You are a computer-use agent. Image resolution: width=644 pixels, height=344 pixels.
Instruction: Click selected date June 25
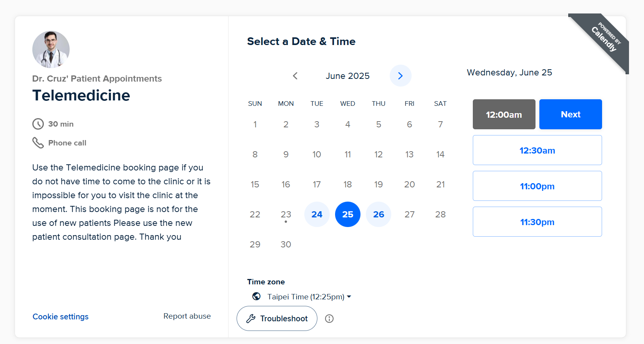[348, 214]
